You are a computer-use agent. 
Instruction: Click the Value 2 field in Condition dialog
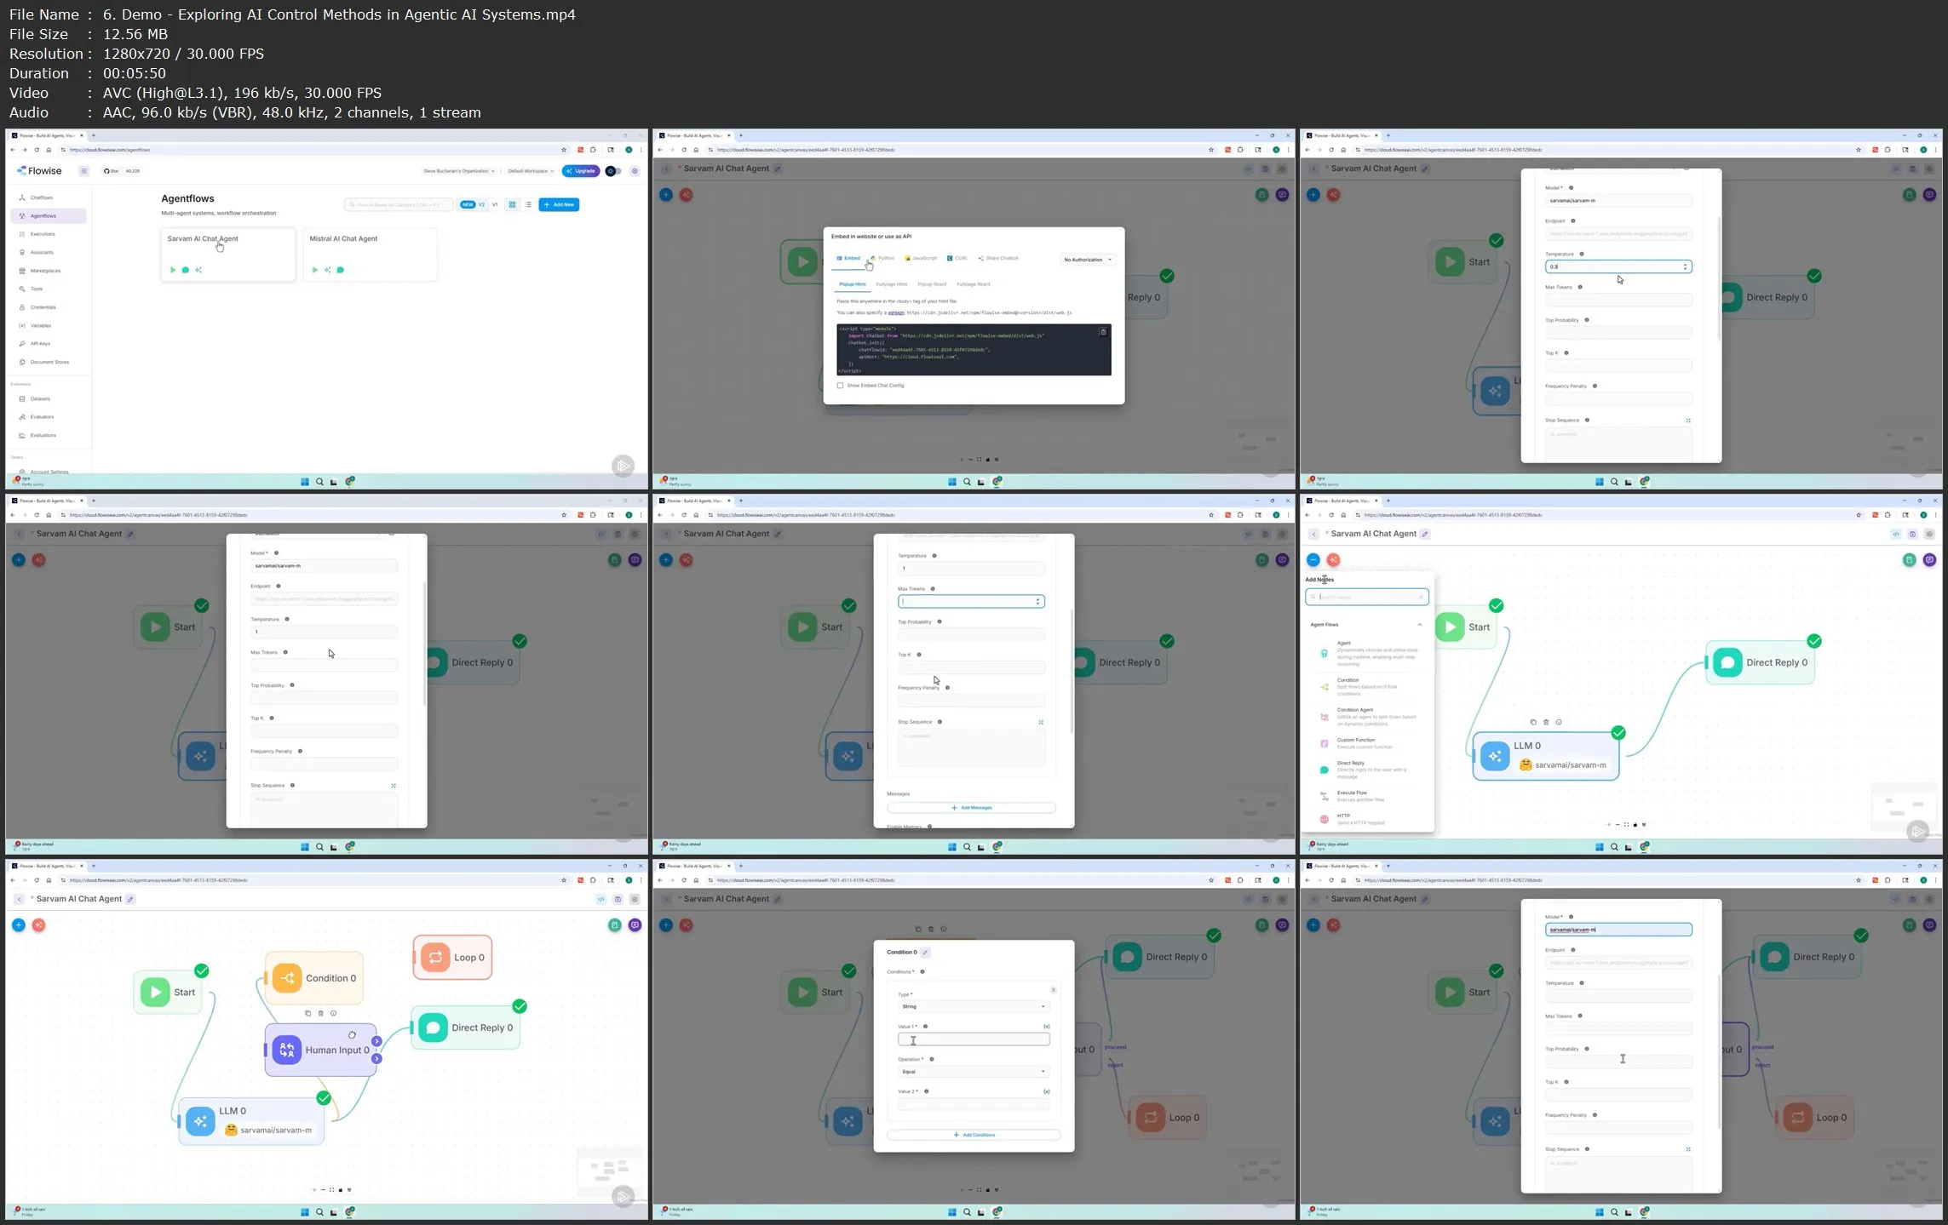(x=973, y=1104)
